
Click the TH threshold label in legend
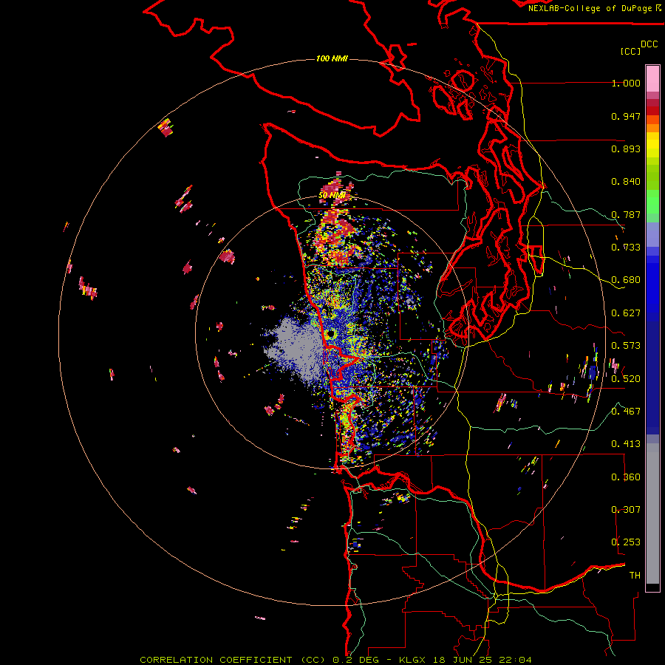click(x=635, y=576)
